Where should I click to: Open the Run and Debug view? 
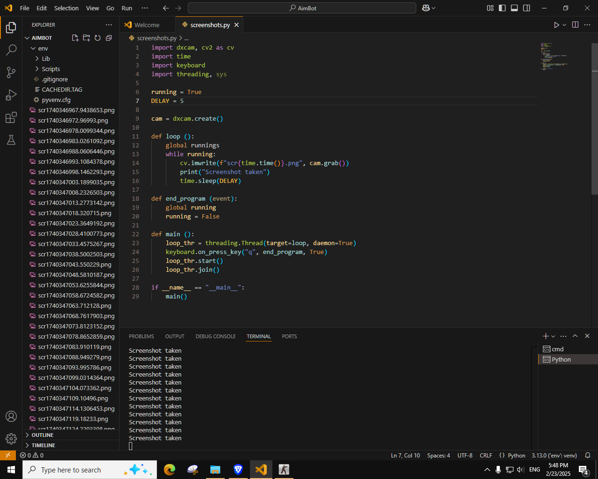click(11, 95)
